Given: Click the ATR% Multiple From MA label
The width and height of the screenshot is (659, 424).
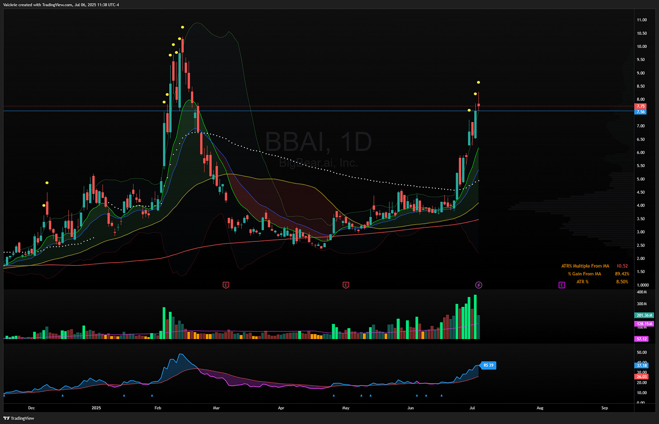Looking at the screenshot, I should pos(585,266).
